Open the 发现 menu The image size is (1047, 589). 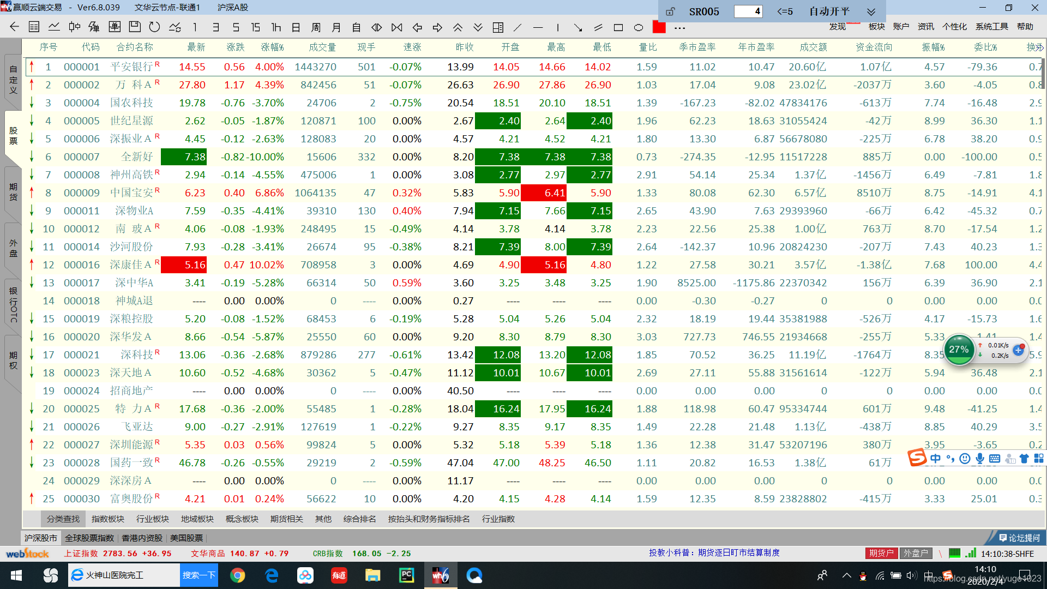click(838, 26)
